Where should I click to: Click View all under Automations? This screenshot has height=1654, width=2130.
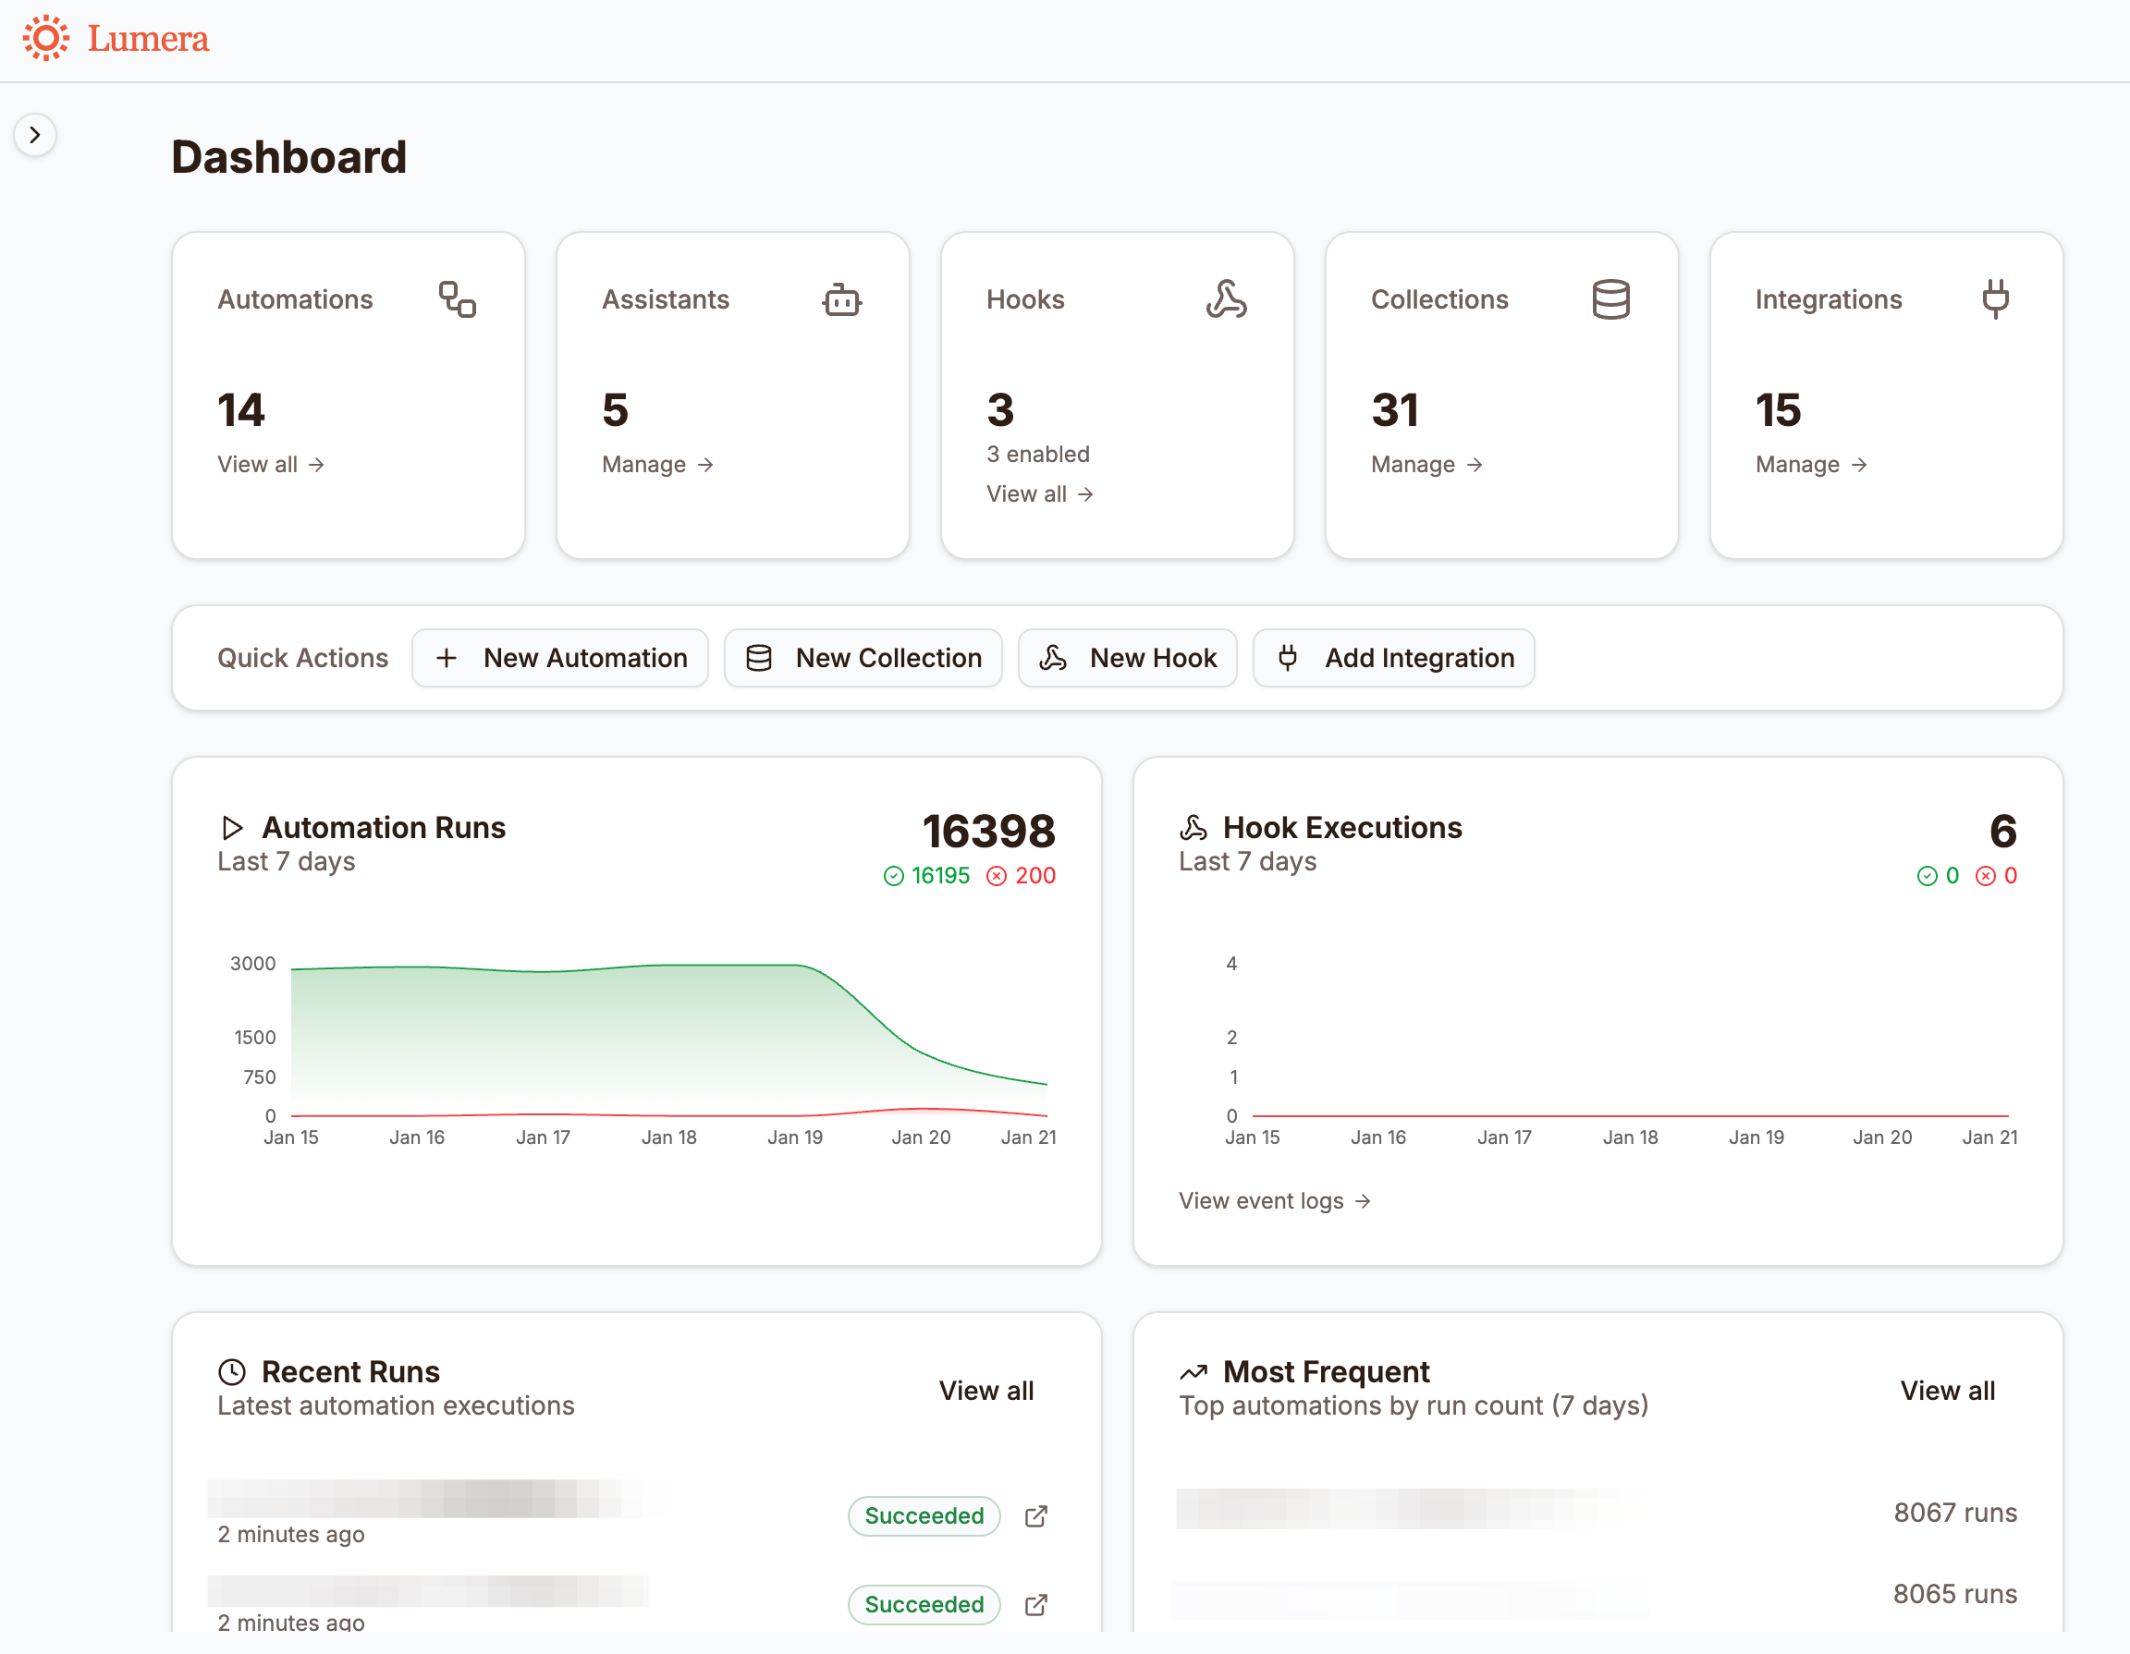[270, 464]
